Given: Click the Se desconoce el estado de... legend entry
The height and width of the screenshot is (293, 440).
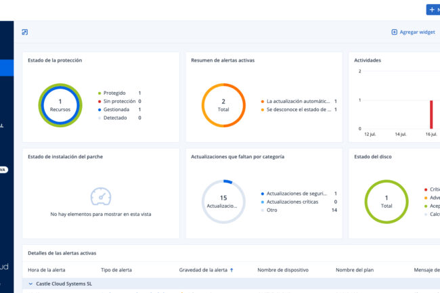Looking at the screenshot, I should [299, 110].
